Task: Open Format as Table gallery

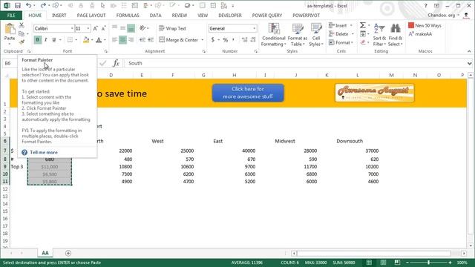Action: (297, 35)
